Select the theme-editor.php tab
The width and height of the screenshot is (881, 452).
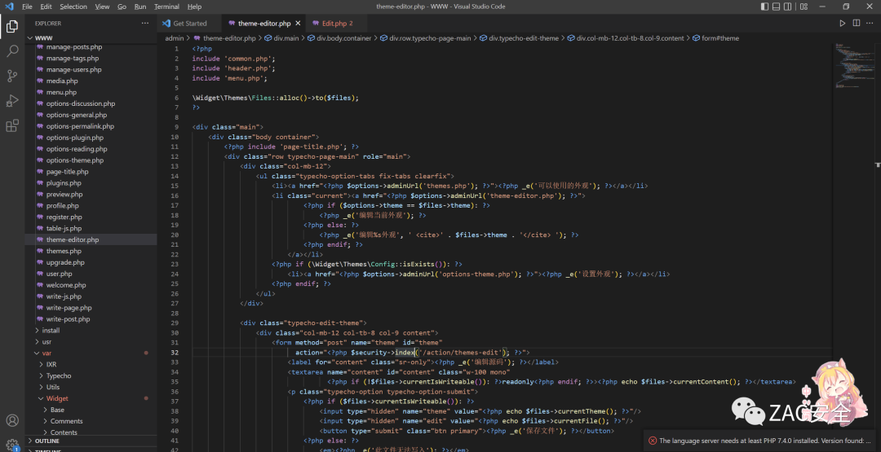264,24
